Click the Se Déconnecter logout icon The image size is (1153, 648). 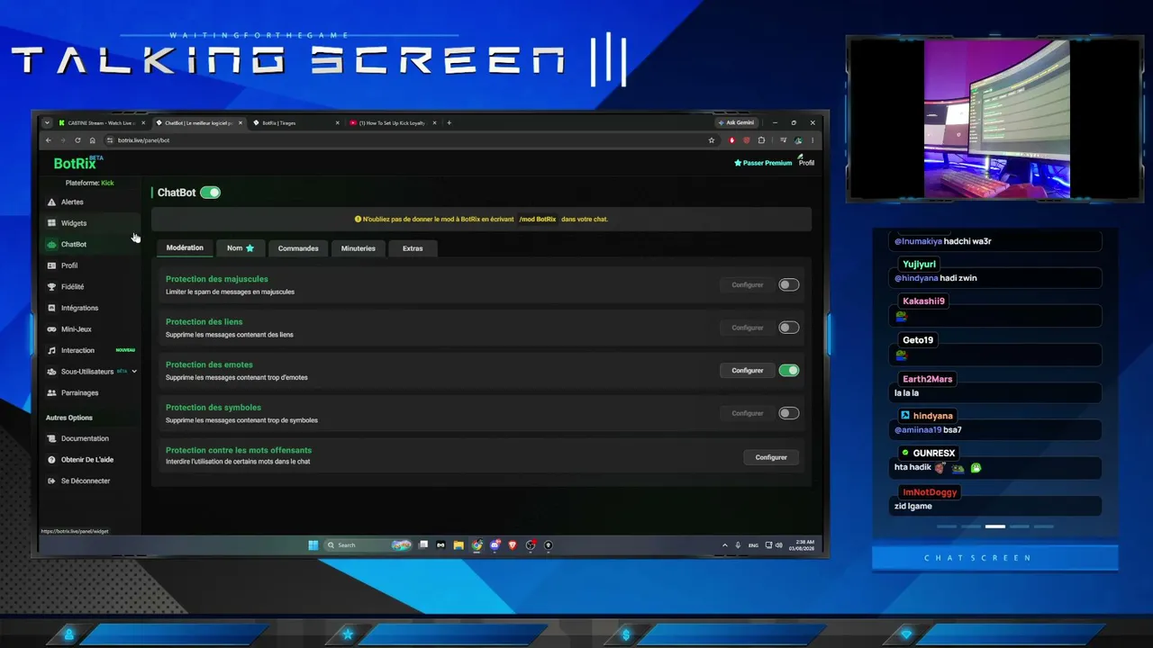(51, 481)
